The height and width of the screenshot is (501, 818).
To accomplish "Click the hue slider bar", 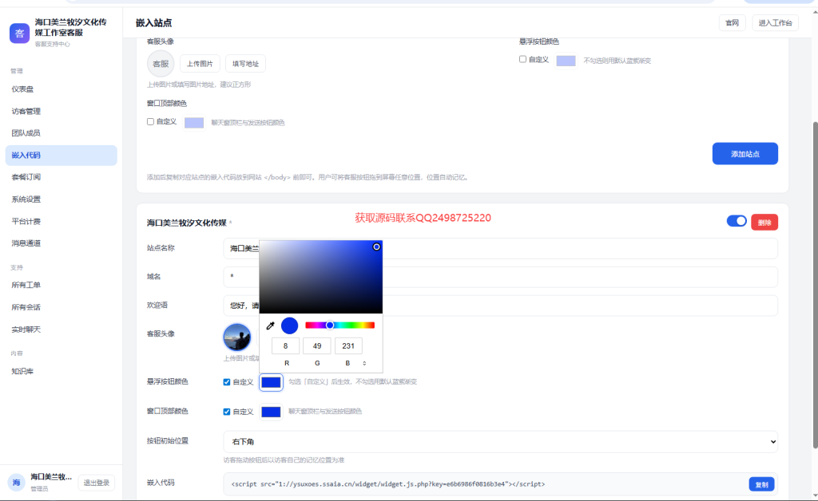I will pyautogui.click(x=340, y=325).
